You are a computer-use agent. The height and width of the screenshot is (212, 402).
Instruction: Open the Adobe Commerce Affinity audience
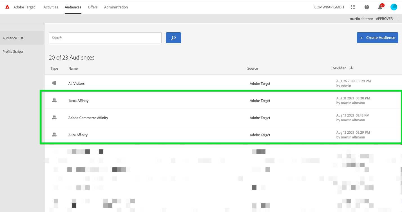pos(88,118)
